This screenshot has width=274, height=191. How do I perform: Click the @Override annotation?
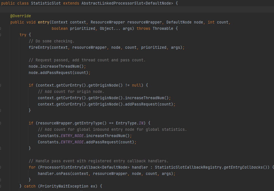[x=20, y=16]
